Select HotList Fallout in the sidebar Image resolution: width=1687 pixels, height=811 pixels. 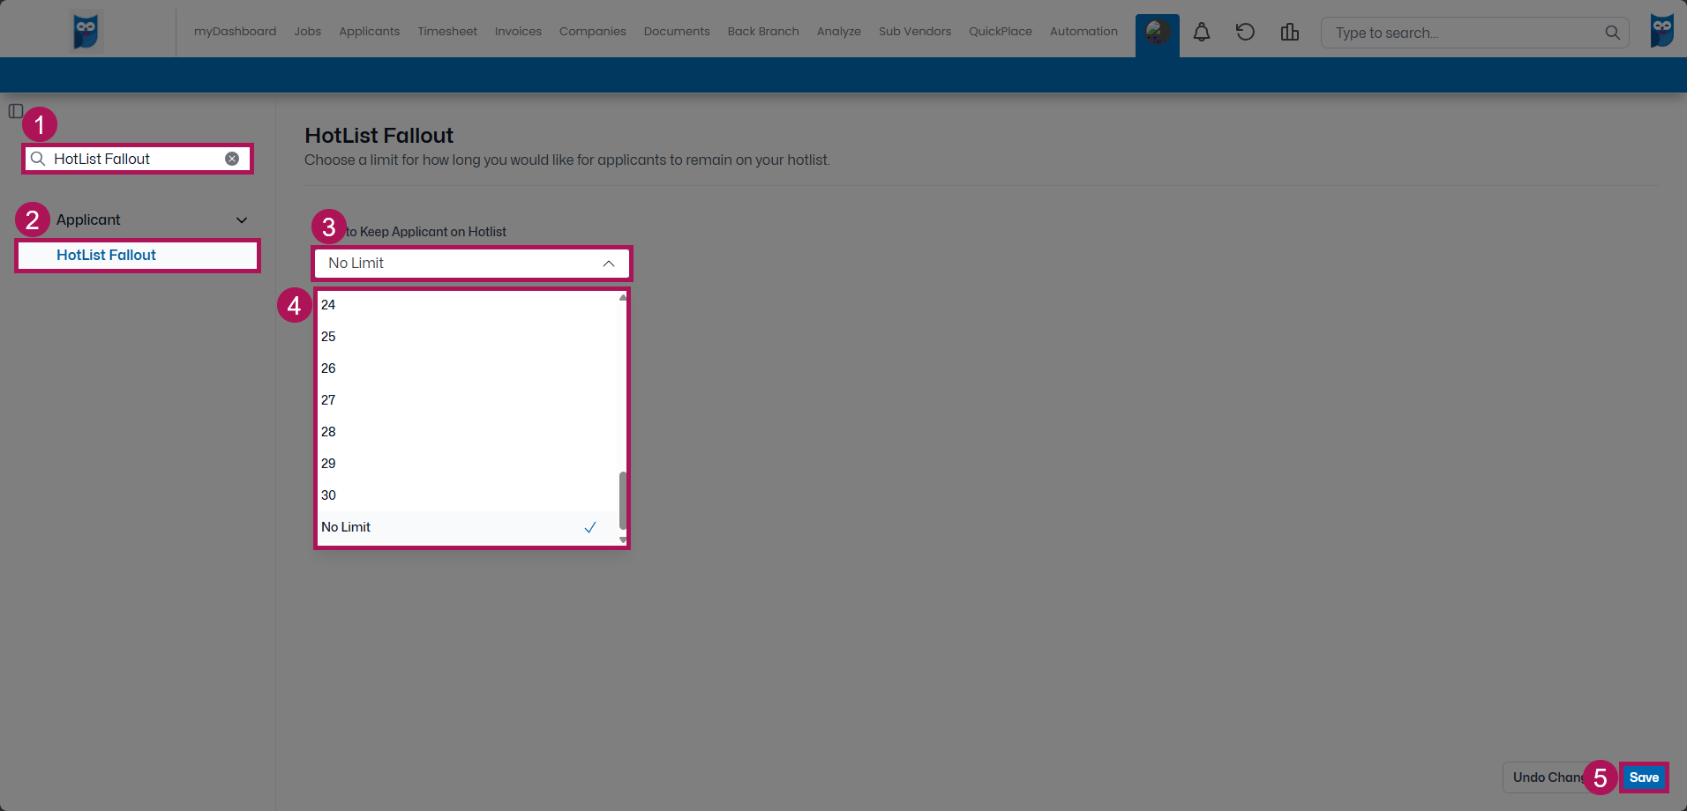138,256
